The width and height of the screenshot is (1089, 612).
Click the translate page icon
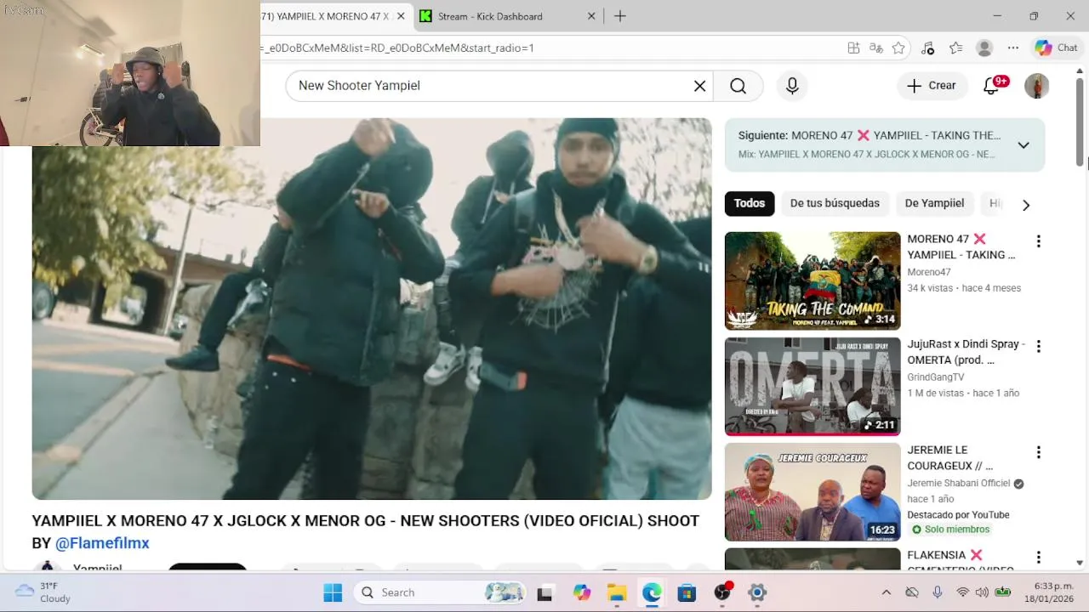875,48
